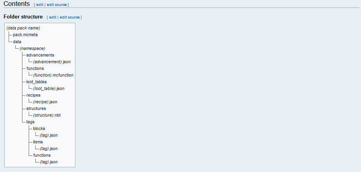
Task: Click edit link next to Folder structure
Action: tap(53, 17)
